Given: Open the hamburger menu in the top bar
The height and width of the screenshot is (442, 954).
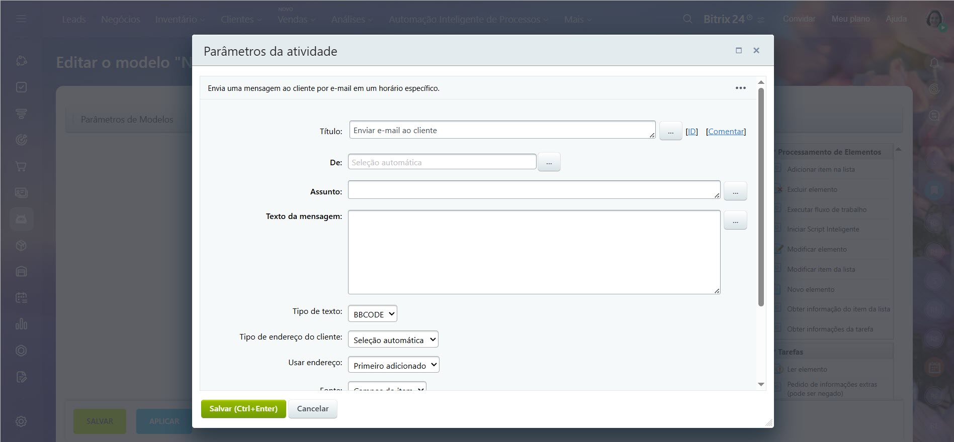Looking at the screenshot, I should (21, 19).
